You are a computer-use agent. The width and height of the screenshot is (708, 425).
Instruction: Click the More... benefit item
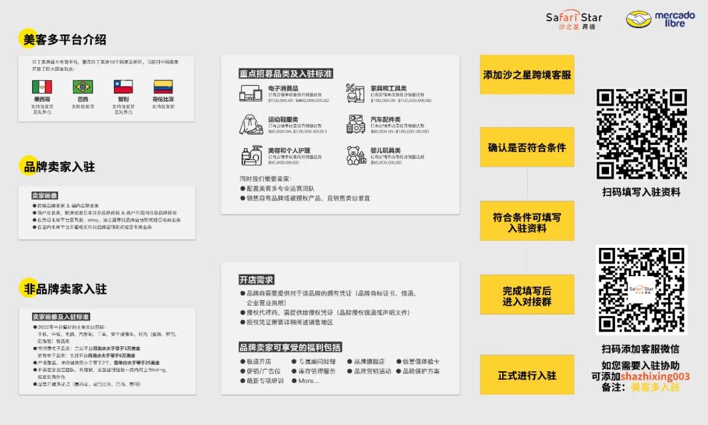[305, 381]
